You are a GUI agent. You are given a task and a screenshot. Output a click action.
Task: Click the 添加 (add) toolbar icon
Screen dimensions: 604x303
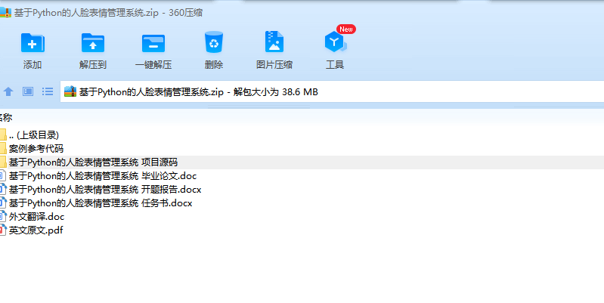[x=33, y=42]
